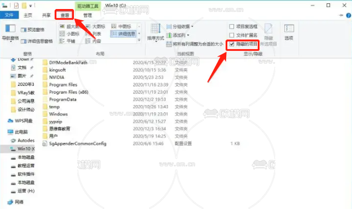352x209 pixels.
Task: Switch to the Share (共享) tab
Action: (46, 15)
